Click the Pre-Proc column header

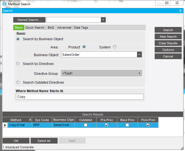click(x=107, y=120)
